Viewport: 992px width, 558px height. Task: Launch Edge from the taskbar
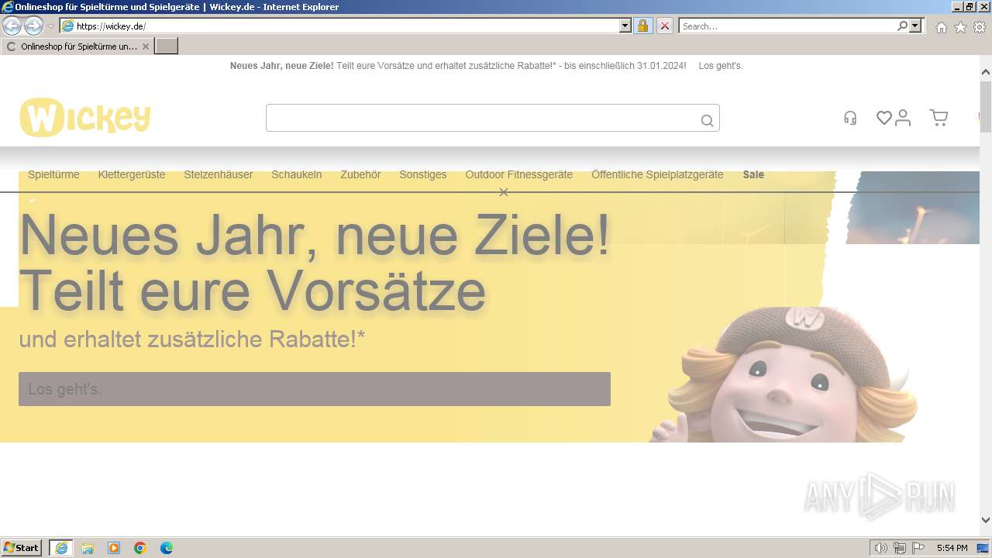[167, 548]
